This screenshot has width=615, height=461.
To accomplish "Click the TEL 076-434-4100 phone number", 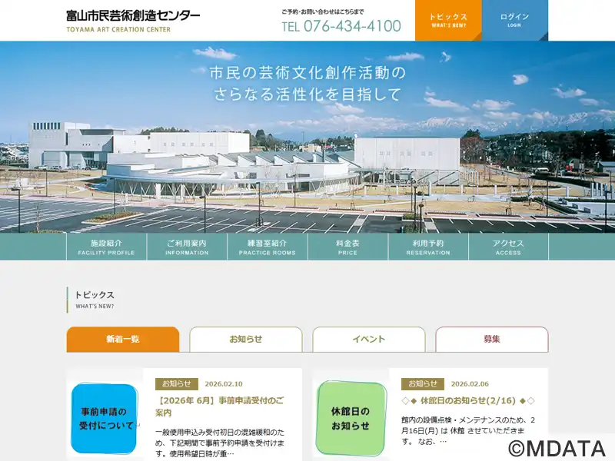I will [x=341, y=26].
